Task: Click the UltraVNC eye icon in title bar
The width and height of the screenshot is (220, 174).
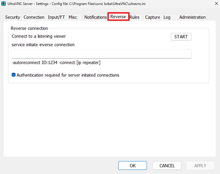Action: click(4, 4)
